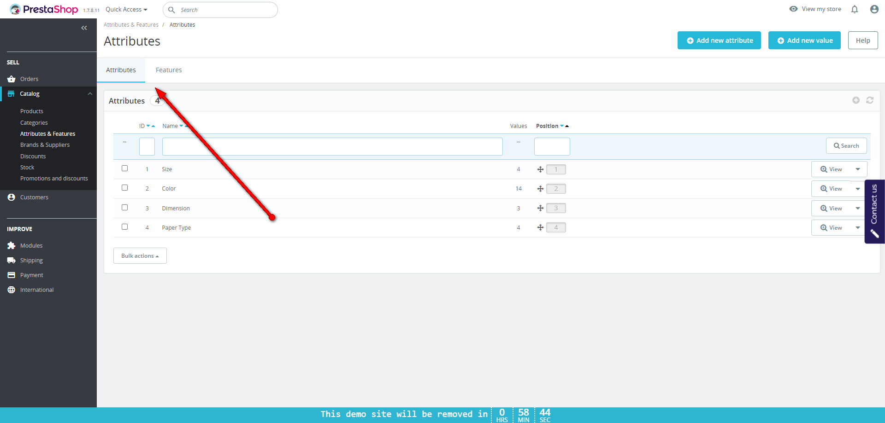
Task: Open the Quick Access dropdown
Action: coord(126,10)
